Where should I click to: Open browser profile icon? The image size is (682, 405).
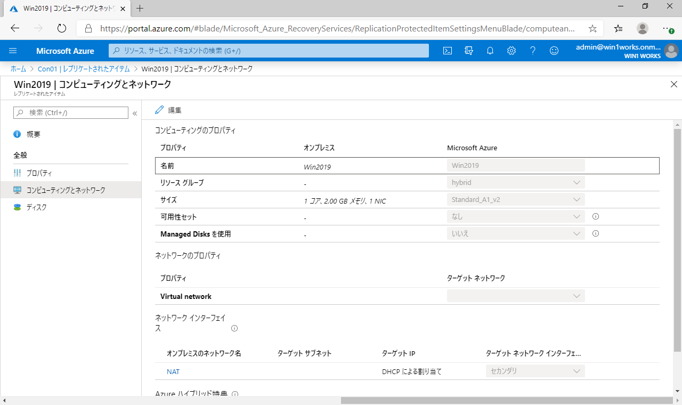(x=643, y=28)
